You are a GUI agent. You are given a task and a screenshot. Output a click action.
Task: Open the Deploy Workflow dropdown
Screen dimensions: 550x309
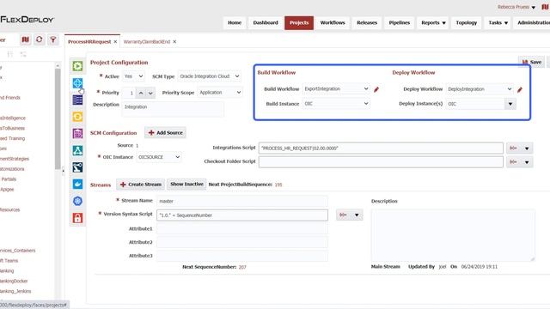(480, 89)
